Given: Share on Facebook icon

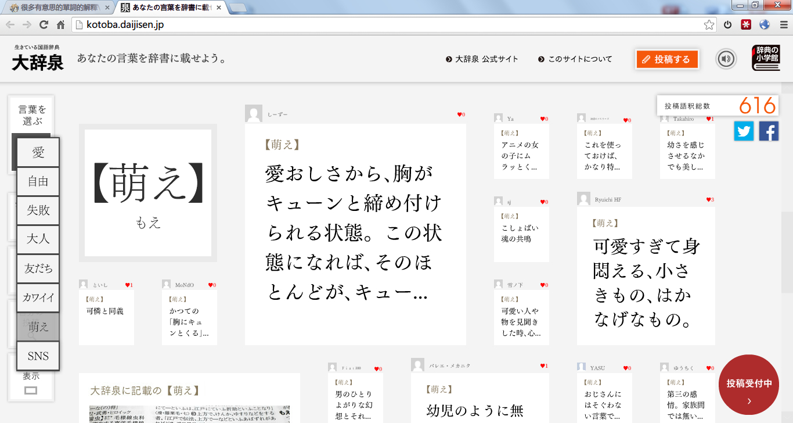Looking at the screenshot, I should click(769, 131).
